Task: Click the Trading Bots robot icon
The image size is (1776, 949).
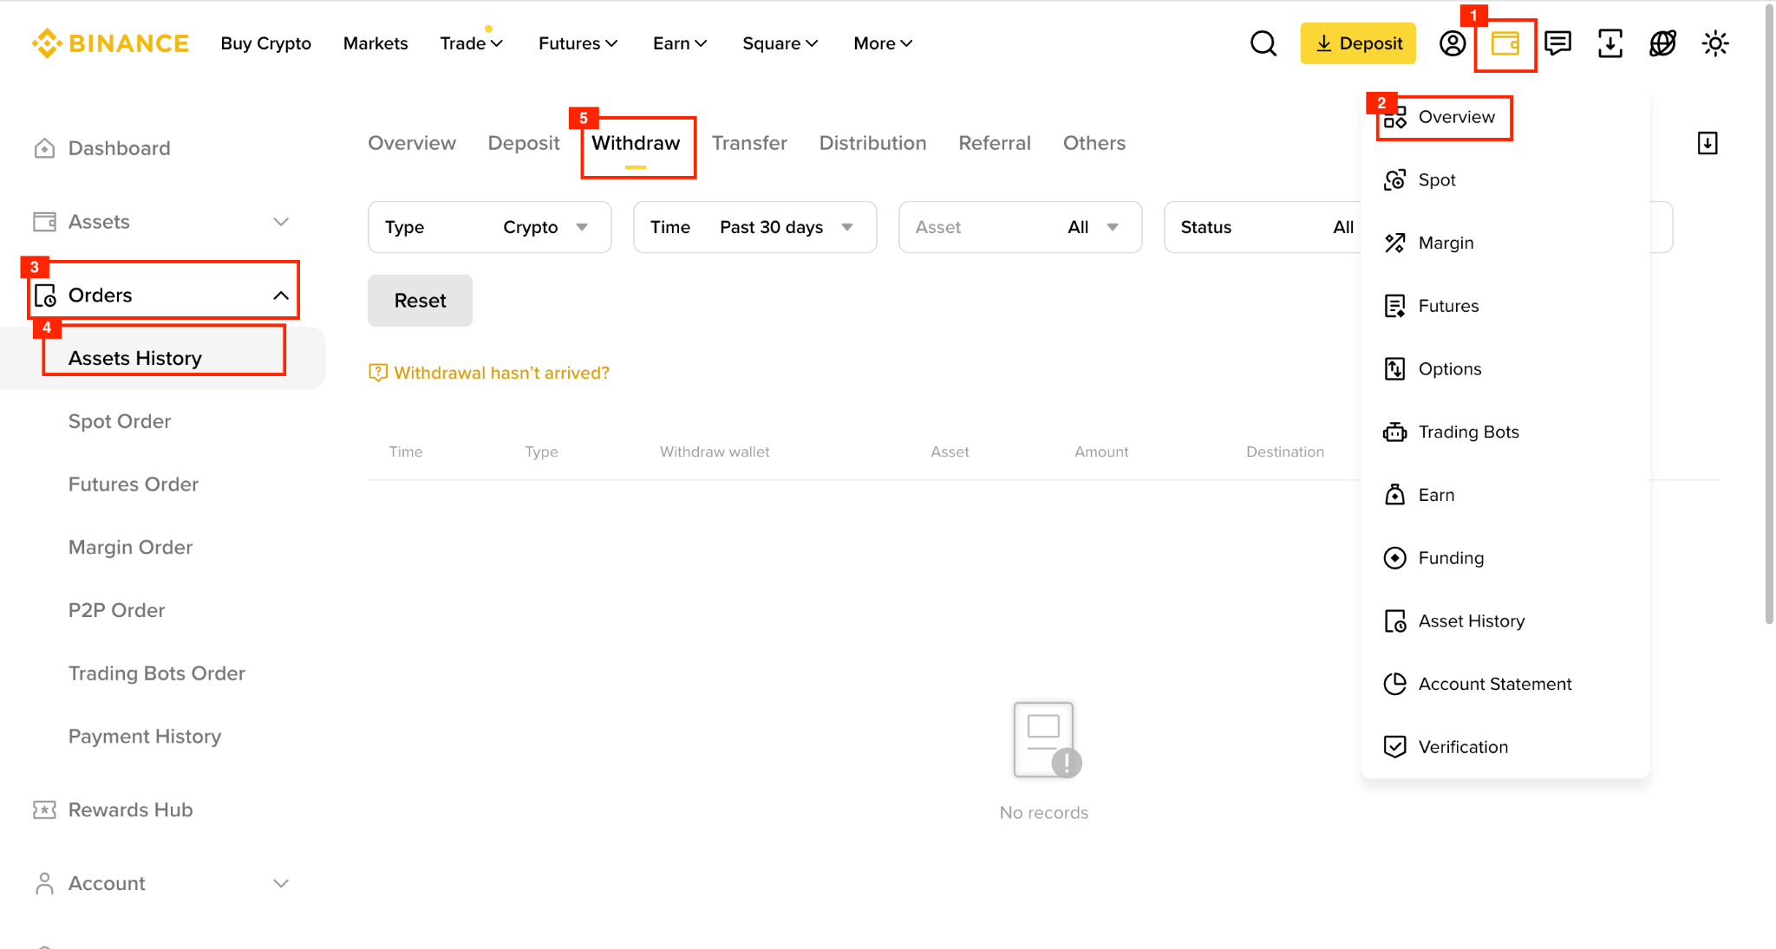Action: tap(1394, 432)
